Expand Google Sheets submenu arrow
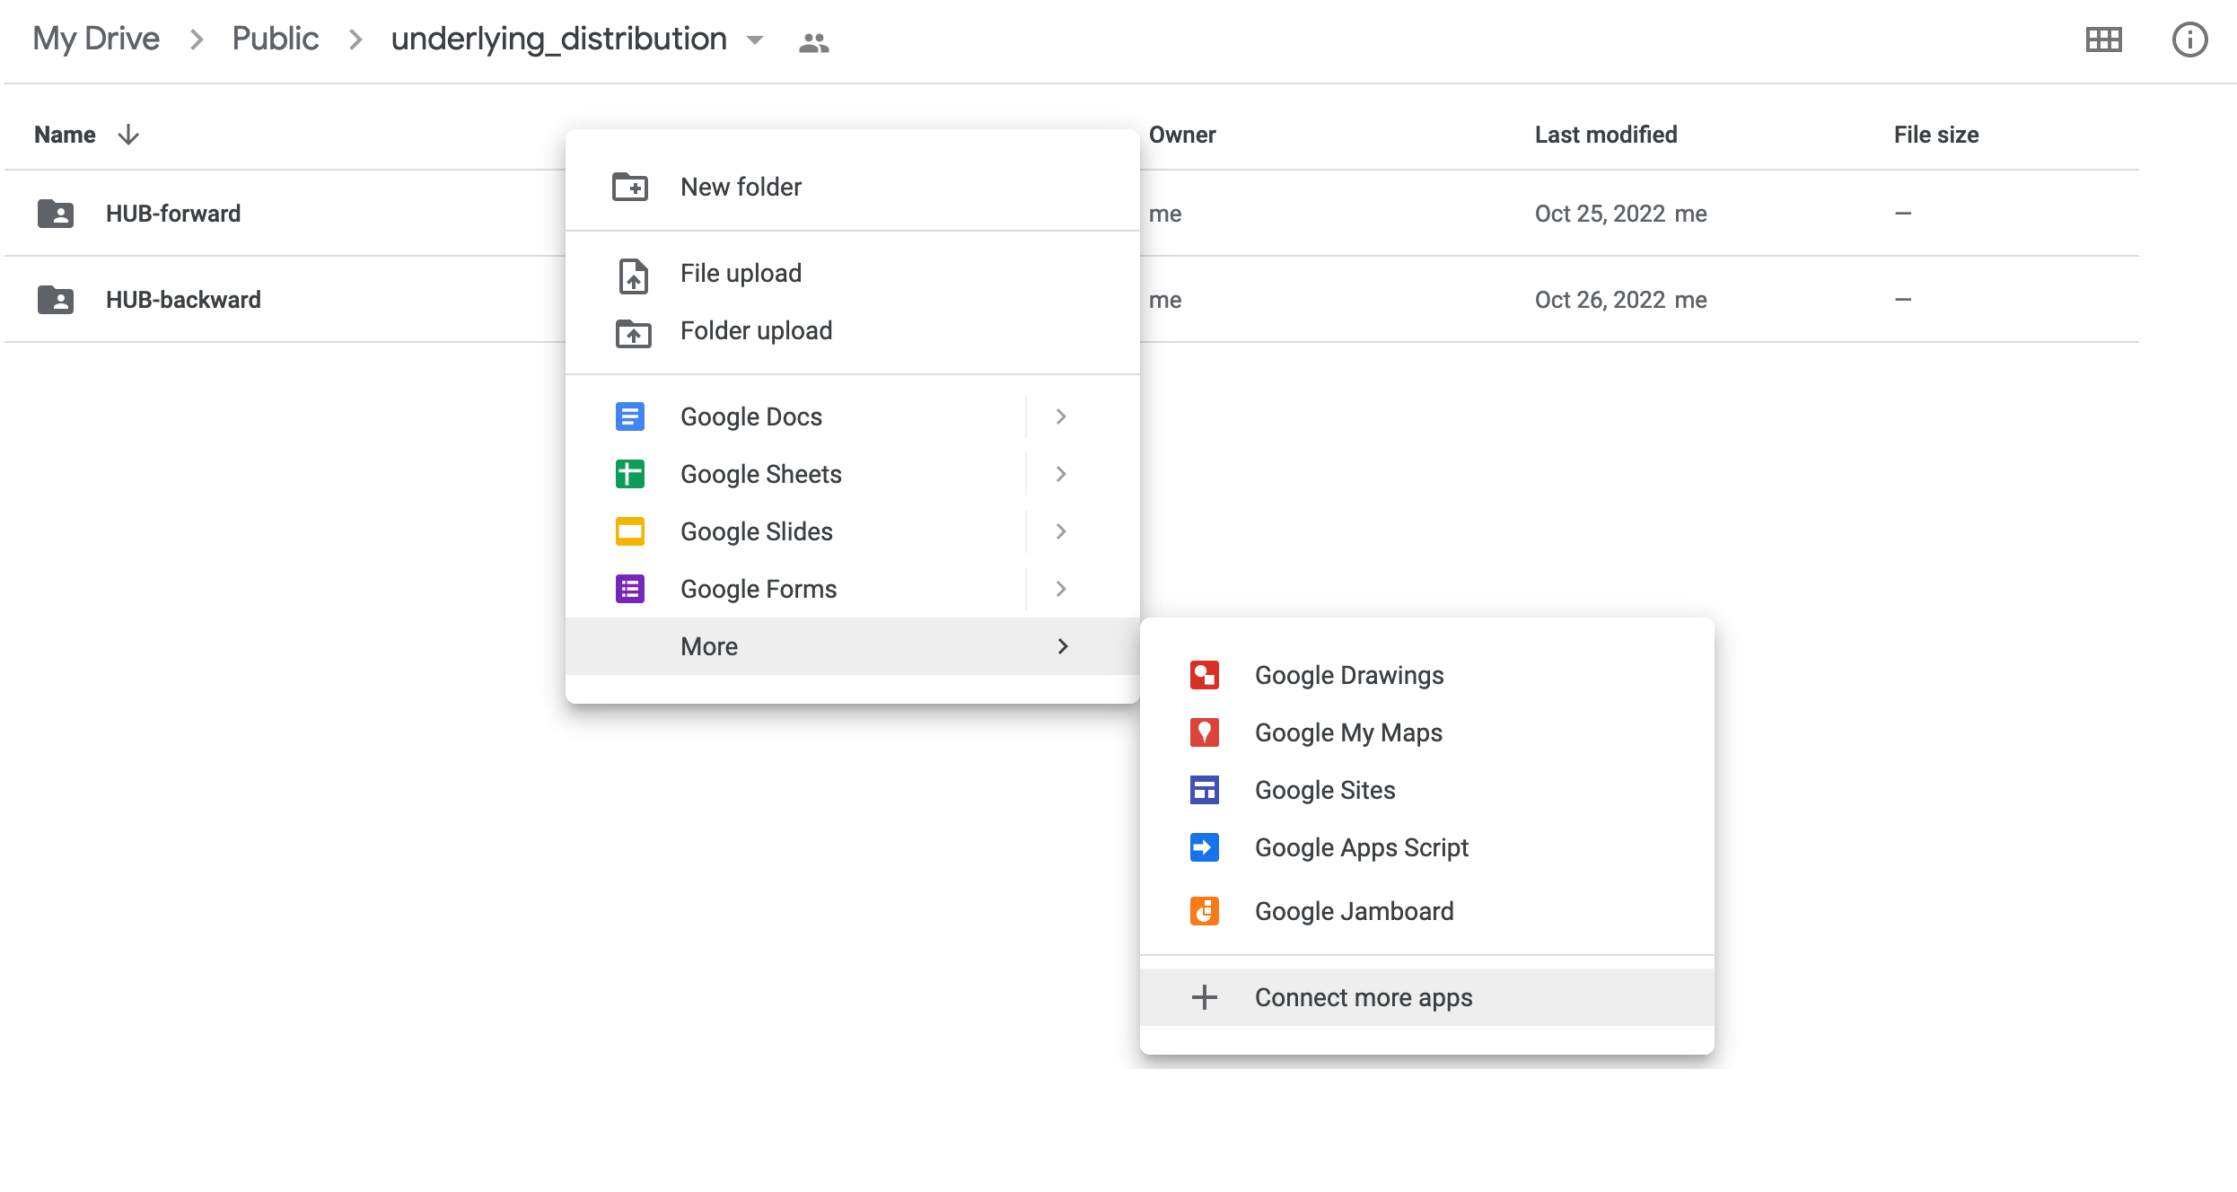Viewport: 2237px width, 1192px height. (1061, 474)
